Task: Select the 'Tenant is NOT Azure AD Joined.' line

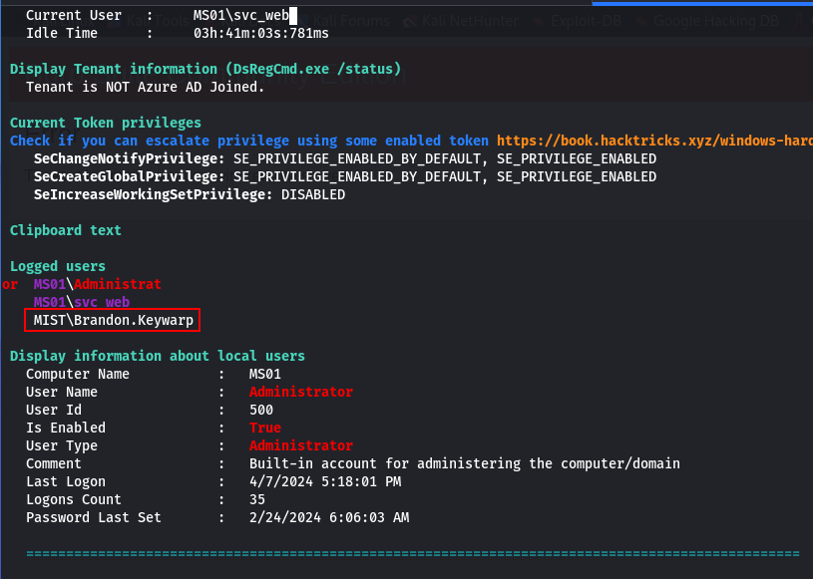Action: pos(146,87)
